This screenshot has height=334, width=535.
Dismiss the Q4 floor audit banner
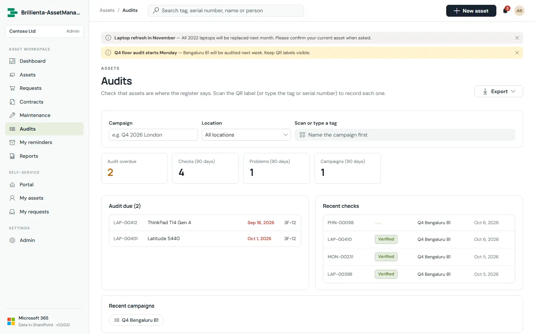pos(517,53)
